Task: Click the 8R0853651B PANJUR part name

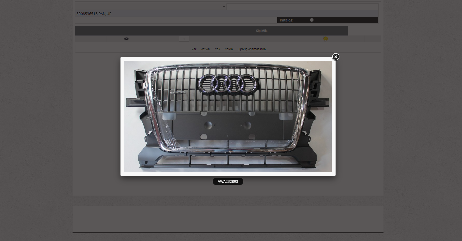Action: [x=94, y=14]
